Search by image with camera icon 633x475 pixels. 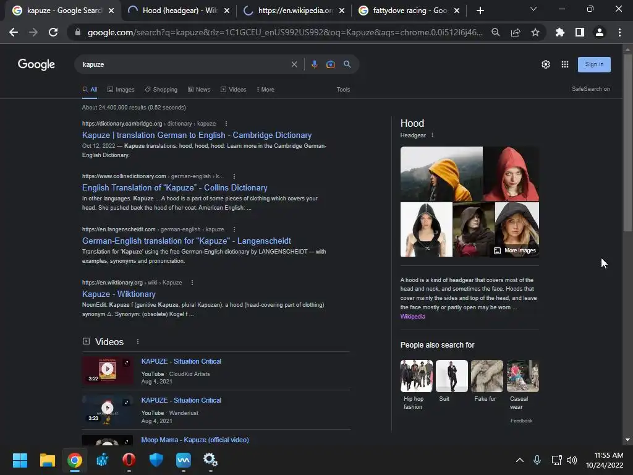tap(330, 64)
